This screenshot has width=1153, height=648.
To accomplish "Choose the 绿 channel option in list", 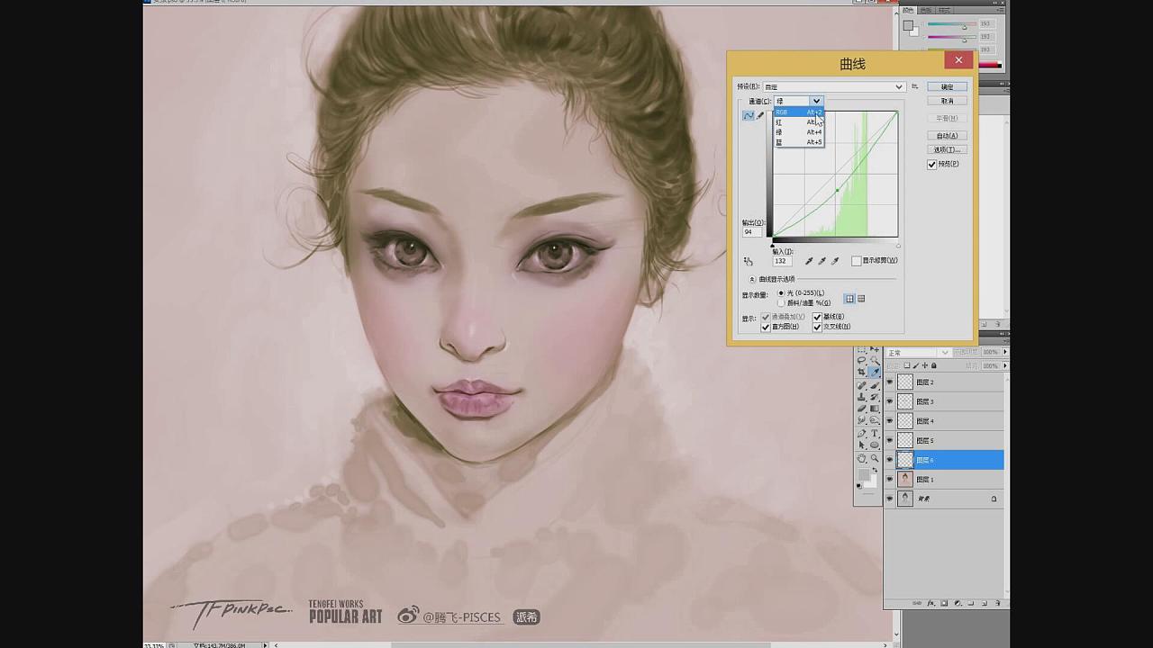I will tap(799, 132).
